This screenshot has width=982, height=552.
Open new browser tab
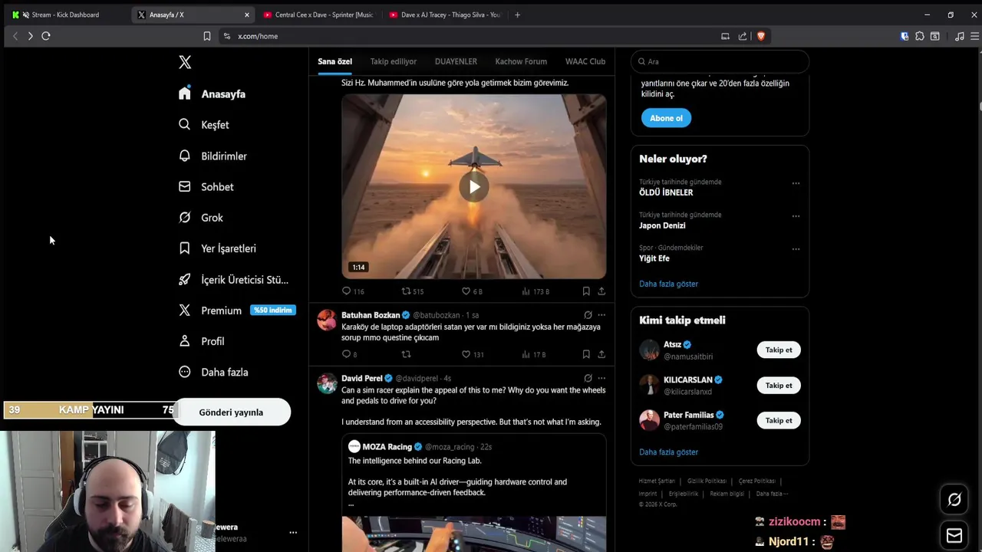pos(517,15)
